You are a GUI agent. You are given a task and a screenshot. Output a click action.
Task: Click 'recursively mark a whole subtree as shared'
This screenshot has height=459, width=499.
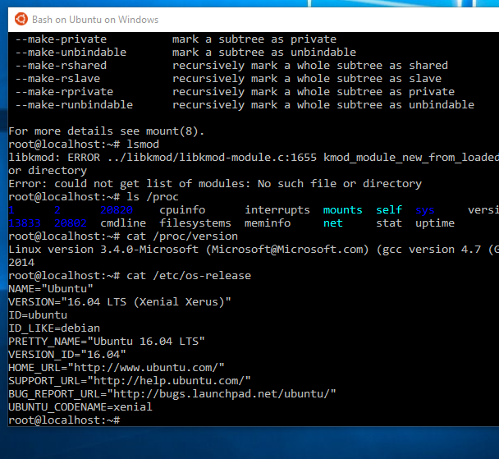click(x=310, y=65)
